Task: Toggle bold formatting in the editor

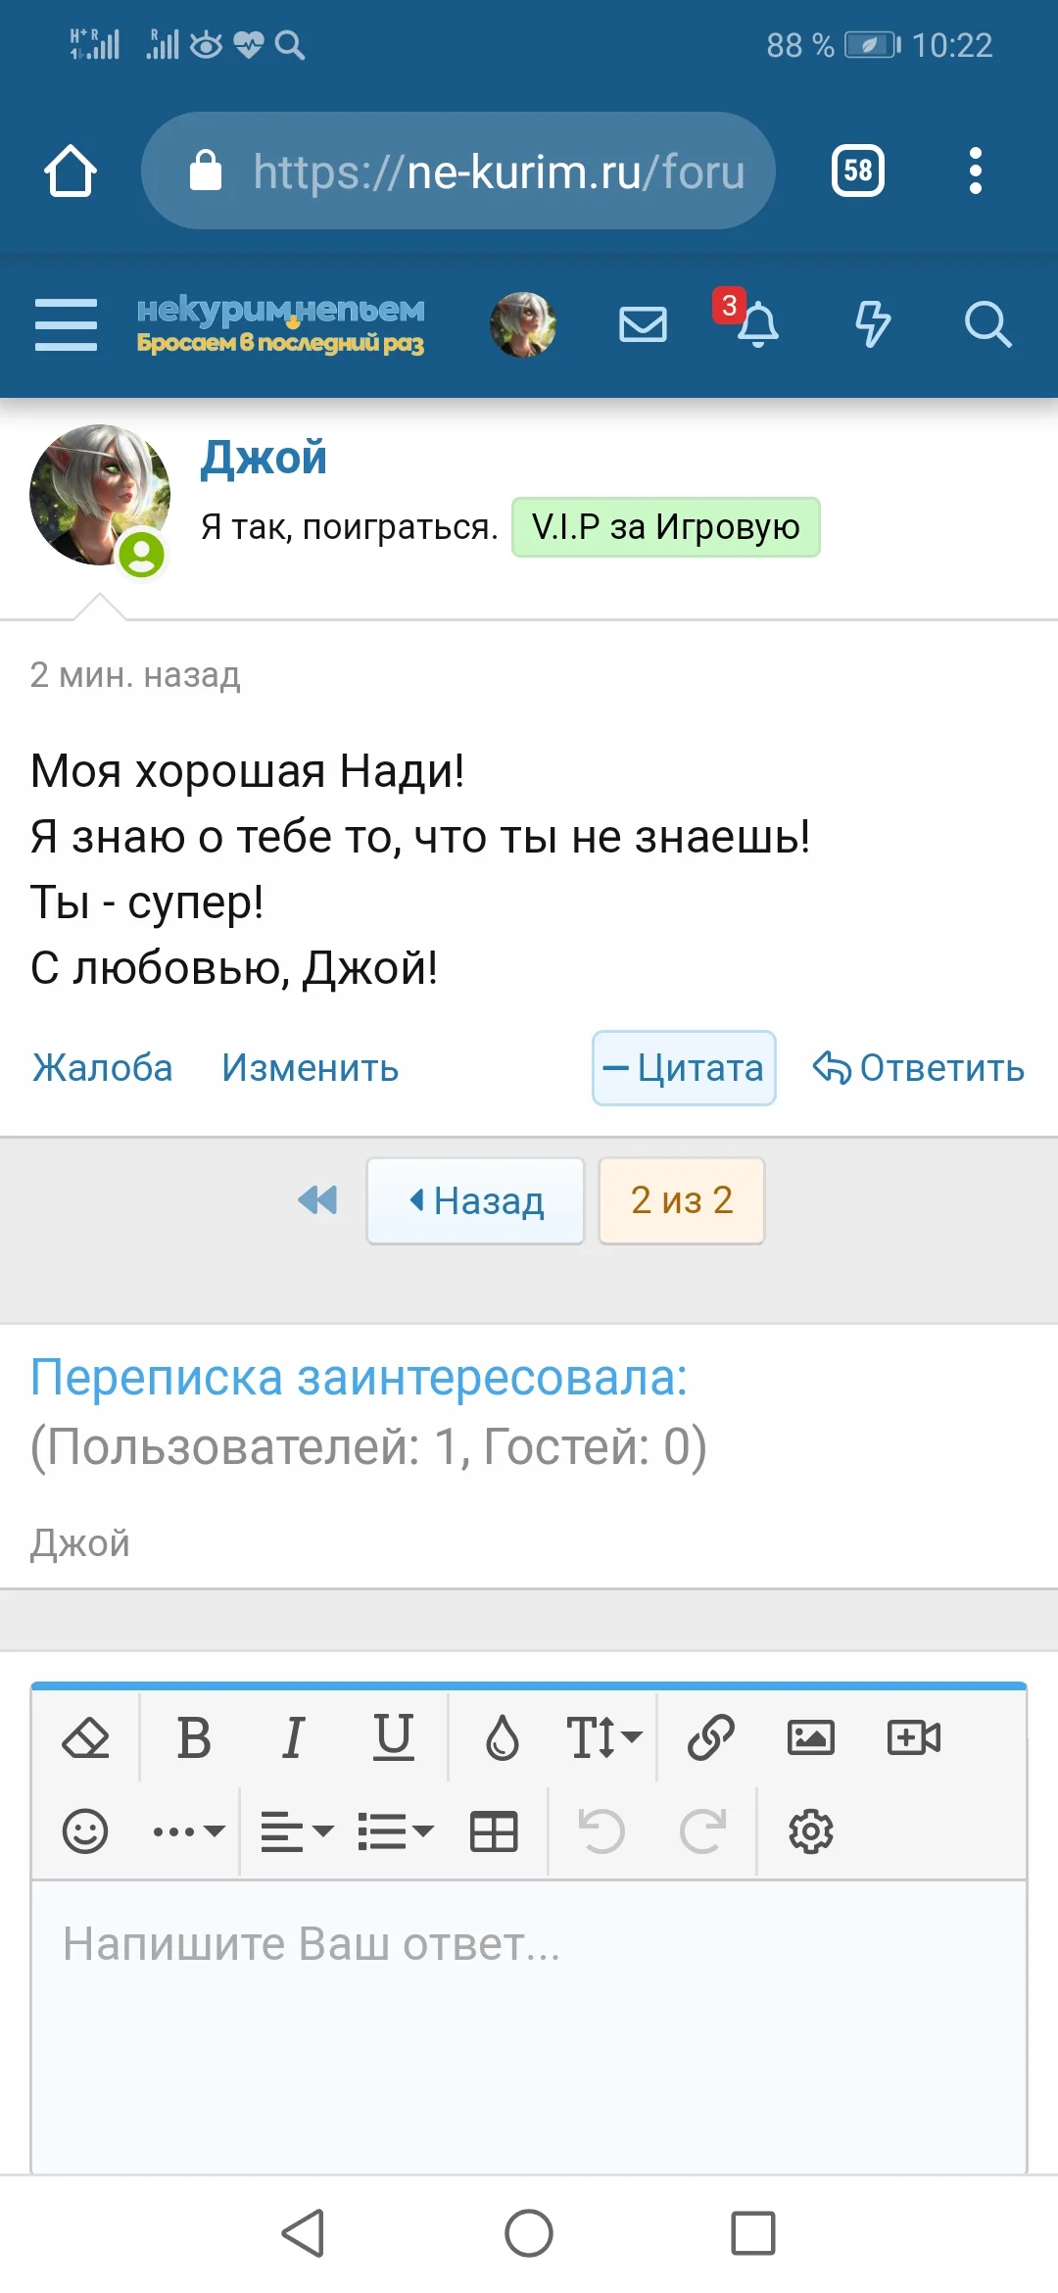Action: [x=193, y=1737]
